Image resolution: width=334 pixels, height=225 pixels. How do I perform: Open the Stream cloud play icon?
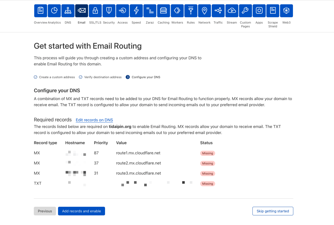coord(232,11)
